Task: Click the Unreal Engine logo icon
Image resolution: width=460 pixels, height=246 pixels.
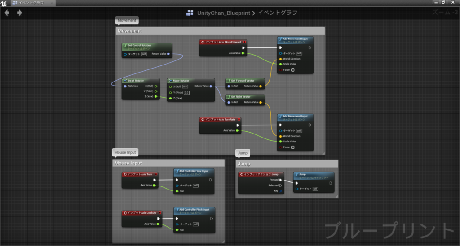Action: (x=4, y=3)
